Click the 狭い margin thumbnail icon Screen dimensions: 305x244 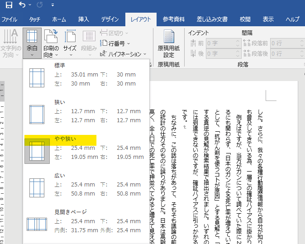[x=37, y=115]
